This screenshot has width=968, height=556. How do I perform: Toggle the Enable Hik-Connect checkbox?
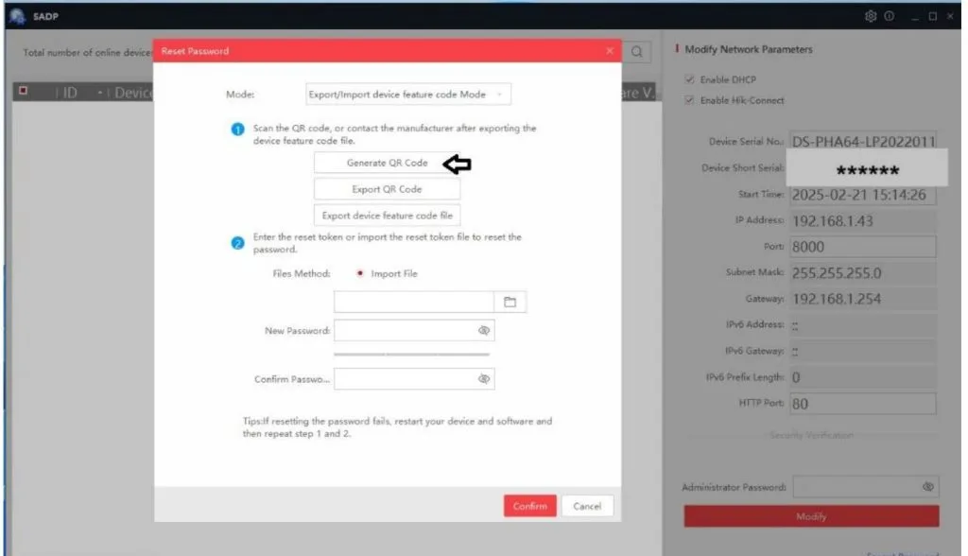689,100
